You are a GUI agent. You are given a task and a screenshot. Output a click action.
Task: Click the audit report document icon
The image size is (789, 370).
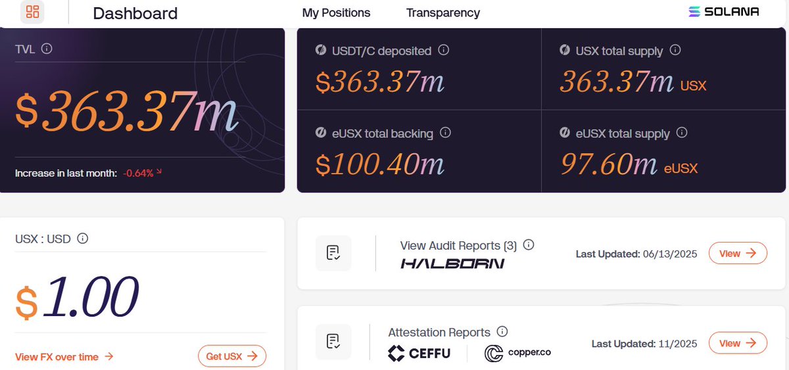point(333,253)
